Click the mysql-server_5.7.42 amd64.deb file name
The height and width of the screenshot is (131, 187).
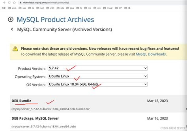click(44, 127)
